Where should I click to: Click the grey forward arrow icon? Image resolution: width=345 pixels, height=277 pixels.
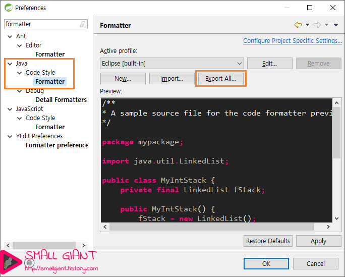pyautogui.click(x=317, y=25)
